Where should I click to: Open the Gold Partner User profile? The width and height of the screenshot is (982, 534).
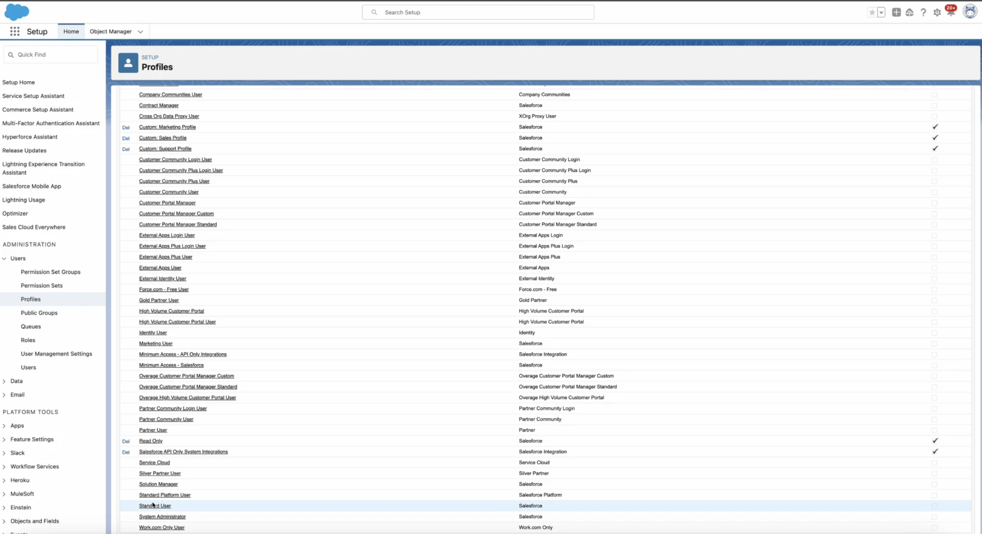click(159, 301)
